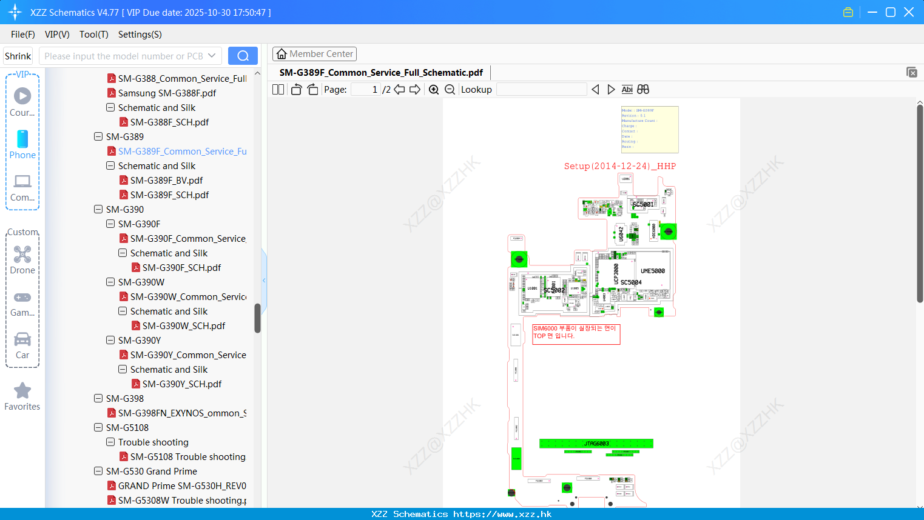Screen dimensions: 924x520
Task: Open SM-G389F_SCH.pdf file
Action: (x=169, y=195)
